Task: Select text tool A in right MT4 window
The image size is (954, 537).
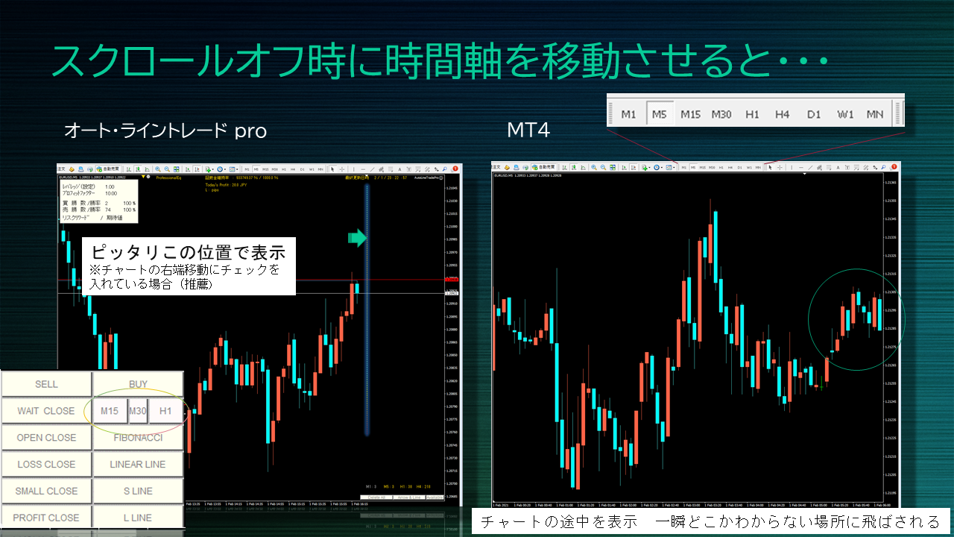Action: click(x=838, y=167)
